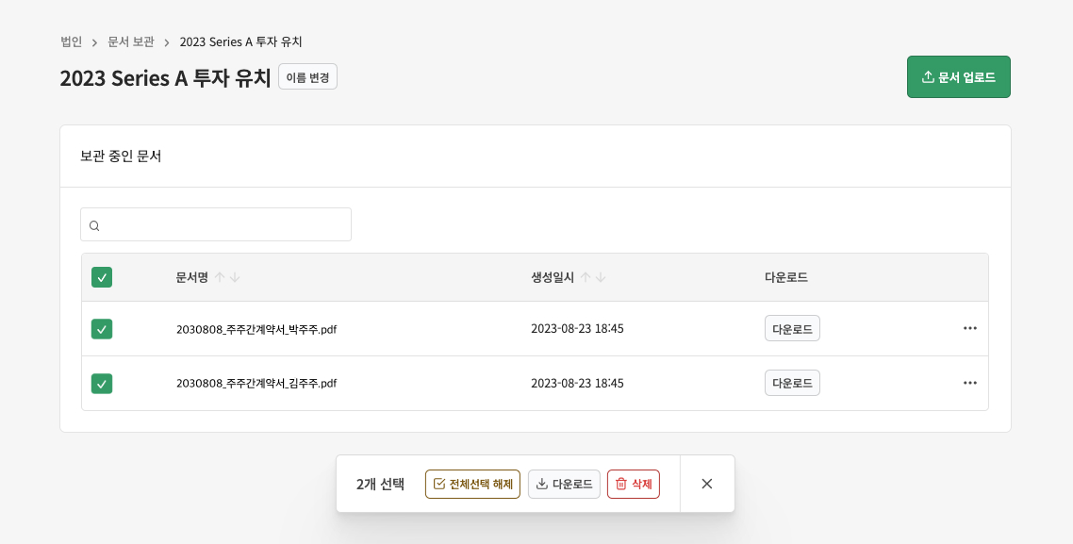Sort 생성일시 ascending using the up arrow
1073x544 pixels.
586,276
